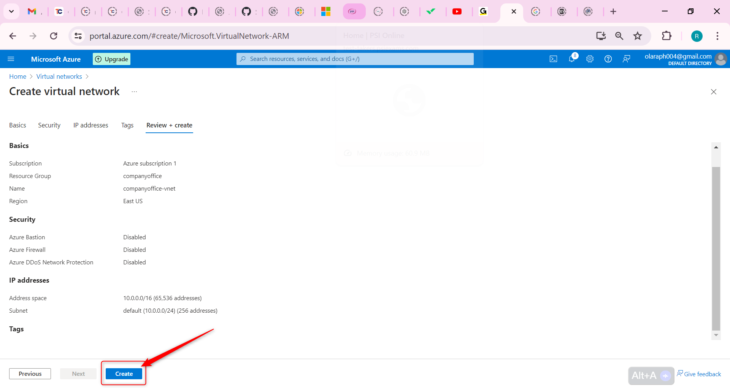Viewport: 730px width, 388px height.
Task: Click the 'Azure subscription 1' value
Action: [x=150, y=163]
